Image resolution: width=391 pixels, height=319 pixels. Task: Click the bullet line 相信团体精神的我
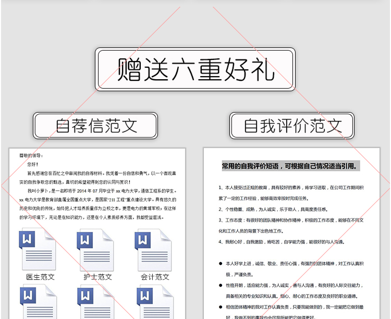[291, 307]
